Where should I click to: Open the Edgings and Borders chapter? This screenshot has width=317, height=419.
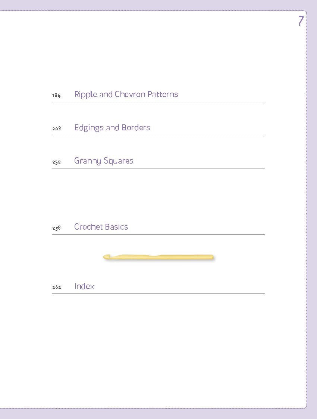[112, 128]
